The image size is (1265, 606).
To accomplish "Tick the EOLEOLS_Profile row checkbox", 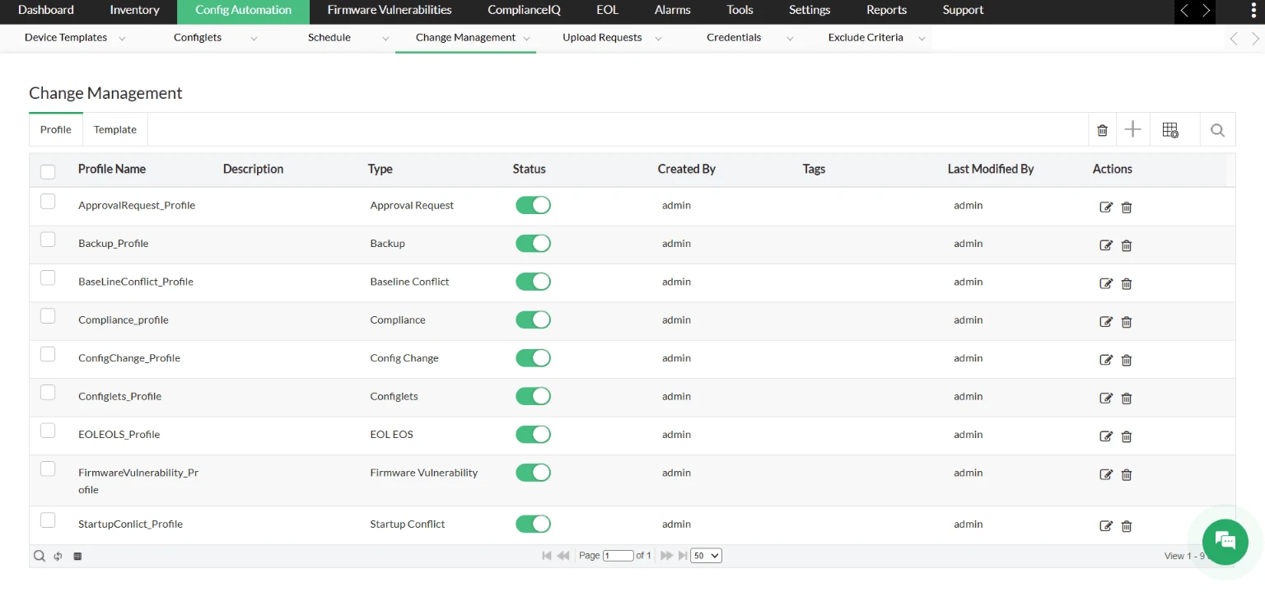I will tap(48, 431).
